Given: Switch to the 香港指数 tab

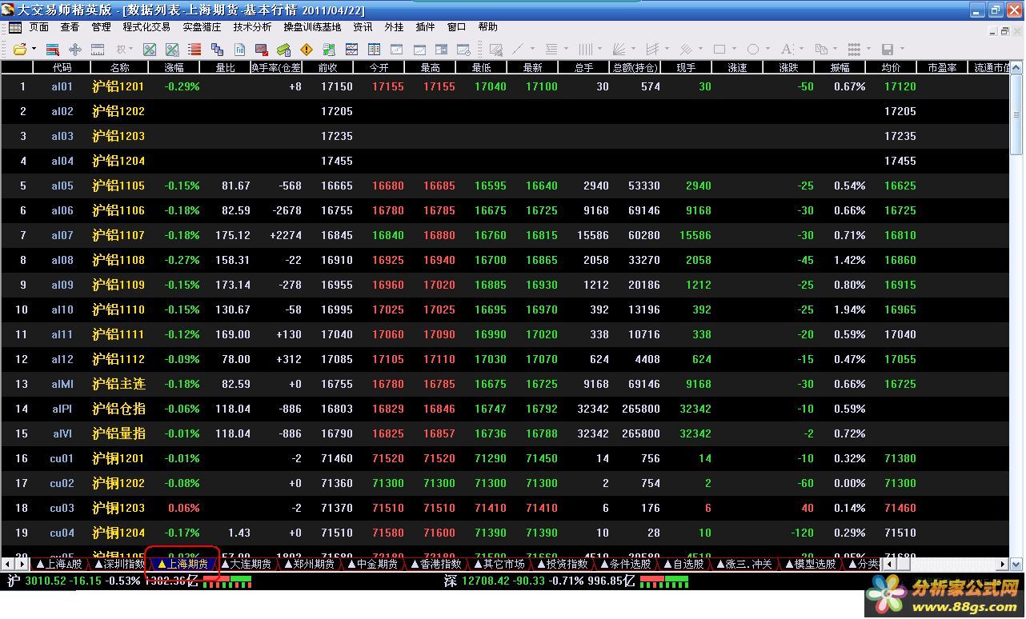Looking at the screenshot, I should pyautogui.click(x=435, y=564).
